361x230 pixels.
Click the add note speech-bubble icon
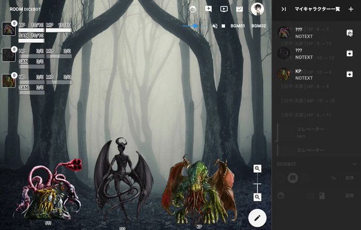[x=208, y=9]
